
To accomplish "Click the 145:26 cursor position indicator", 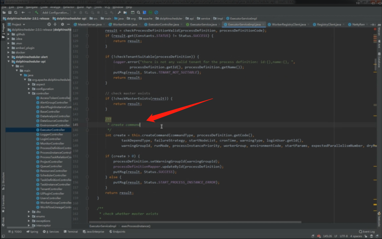I will point(327,236).
